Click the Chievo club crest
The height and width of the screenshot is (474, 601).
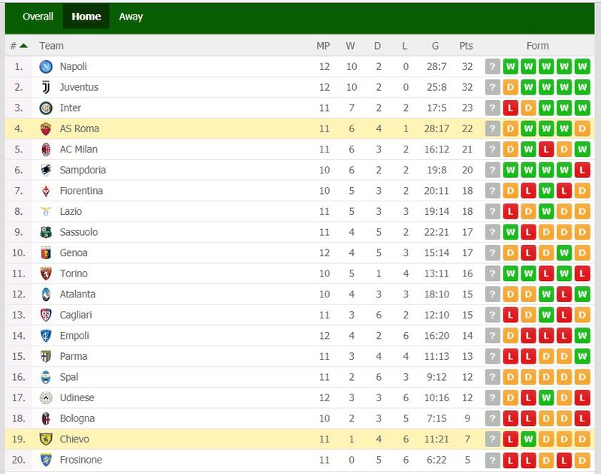(x=46, y=439)
